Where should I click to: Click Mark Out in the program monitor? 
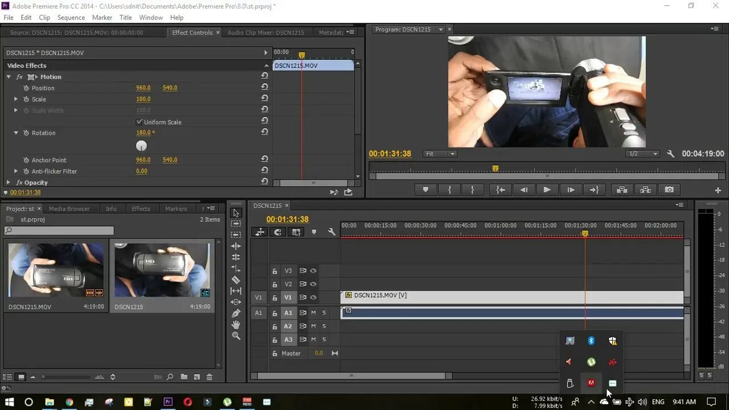tap(472, 190)
